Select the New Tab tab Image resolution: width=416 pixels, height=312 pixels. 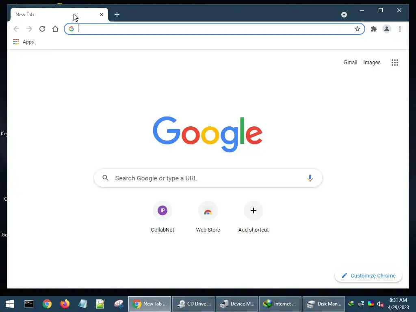[59, 15]
